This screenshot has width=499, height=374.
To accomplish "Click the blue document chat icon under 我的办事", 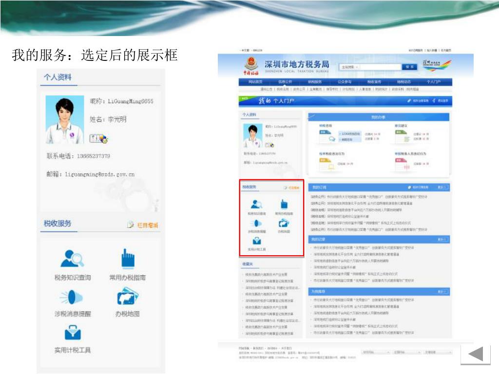I will 327,136.
